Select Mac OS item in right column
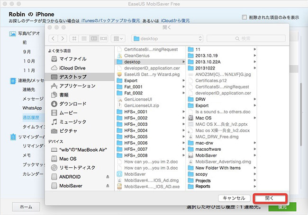 [222, 118]
